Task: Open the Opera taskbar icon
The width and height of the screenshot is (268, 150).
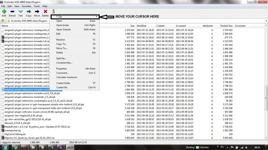Action: pos(25,147)
